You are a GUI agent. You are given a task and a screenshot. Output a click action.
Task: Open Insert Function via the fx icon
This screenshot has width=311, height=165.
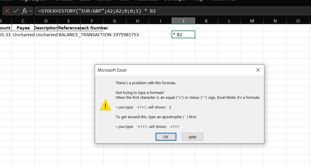pyautogui.click(x=25, y=11)
